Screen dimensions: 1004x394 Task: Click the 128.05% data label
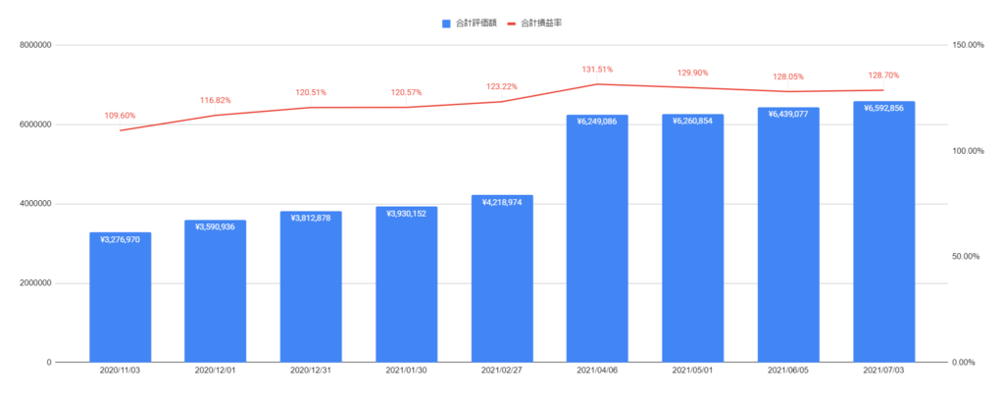[788, 76]
